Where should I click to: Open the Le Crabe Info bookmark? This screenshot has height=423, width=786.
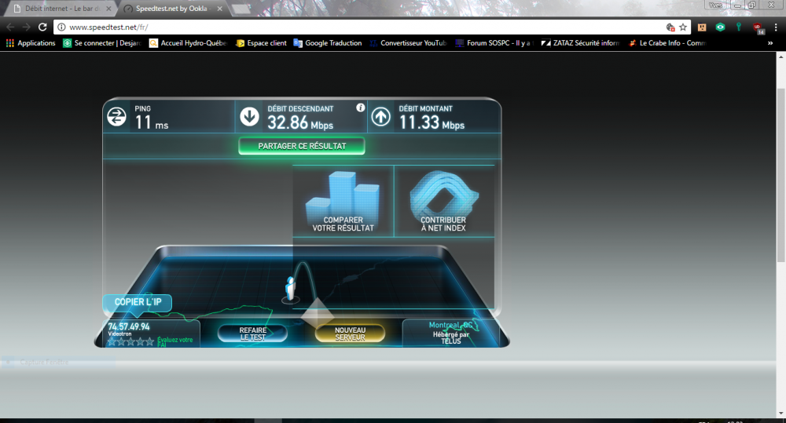667,43
